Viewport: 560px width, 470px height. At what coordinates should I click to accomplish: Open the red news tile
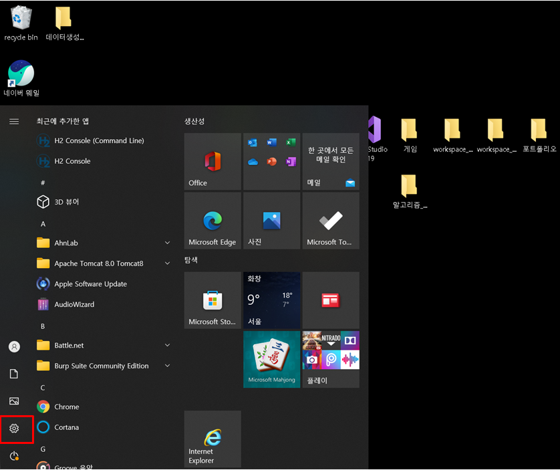coord(331,300)
